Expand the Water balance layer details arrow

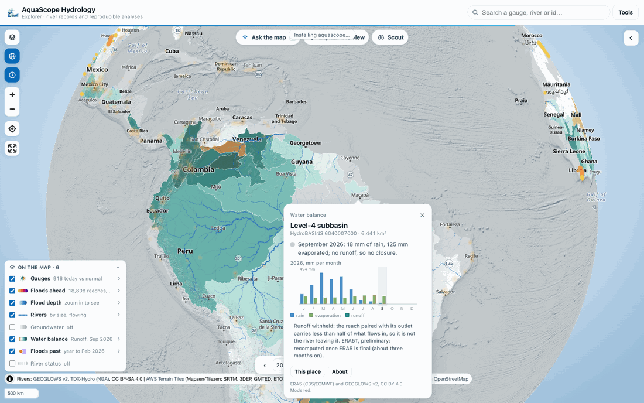(119, 339)
